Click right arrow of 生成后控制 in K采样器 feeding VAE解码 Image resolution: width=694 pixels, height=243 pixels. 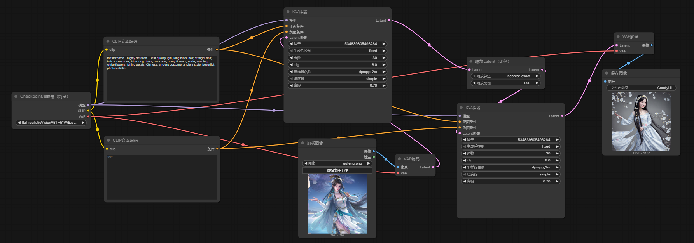tap(557, 146)
